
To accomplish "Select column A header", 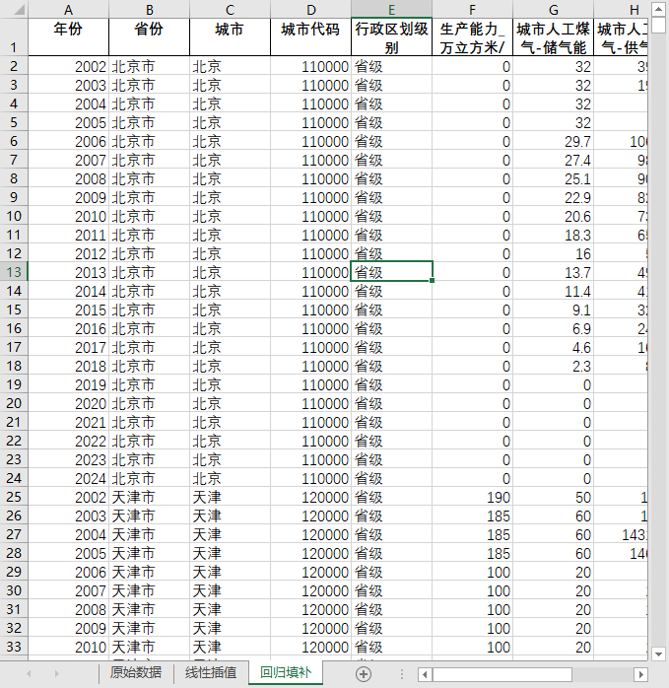I will pyautogui.click(x=68, y=10).
